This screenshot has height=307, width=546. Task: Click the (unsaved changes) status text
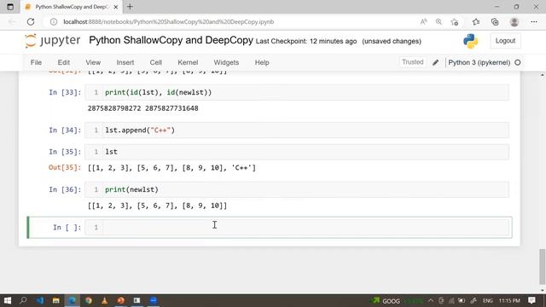(x=392, y=41)
